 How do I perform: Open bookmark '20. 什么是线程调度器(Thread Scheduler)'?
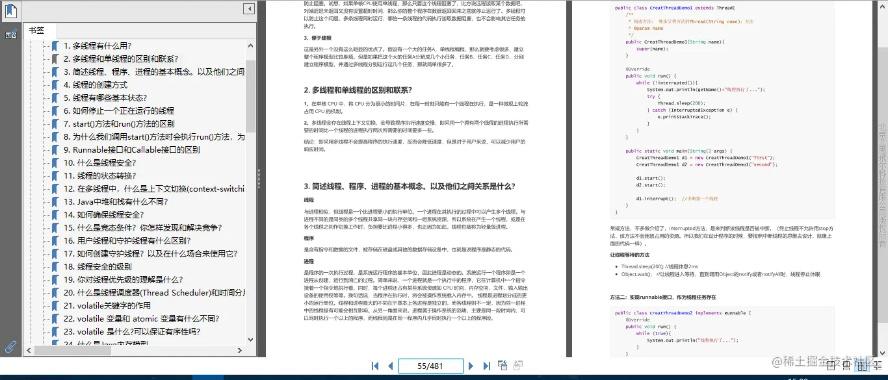tap(154, 293)
